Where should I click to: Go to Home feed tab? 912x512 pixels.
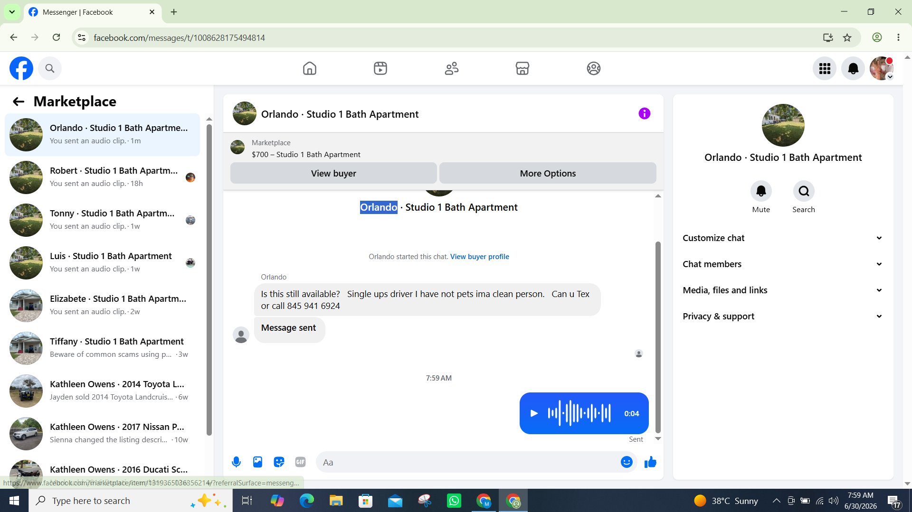310,68
